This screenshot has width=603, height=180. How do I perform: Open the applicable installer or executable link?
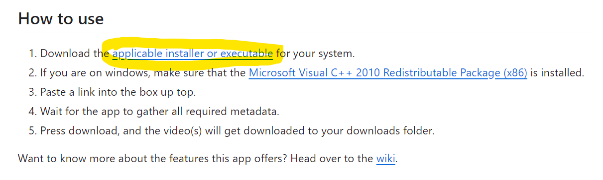193,53
